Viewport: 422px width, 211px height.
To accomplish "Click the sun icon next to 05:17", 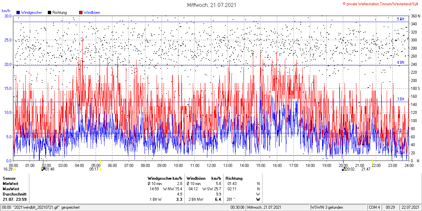I will click(x=101, y=169).
